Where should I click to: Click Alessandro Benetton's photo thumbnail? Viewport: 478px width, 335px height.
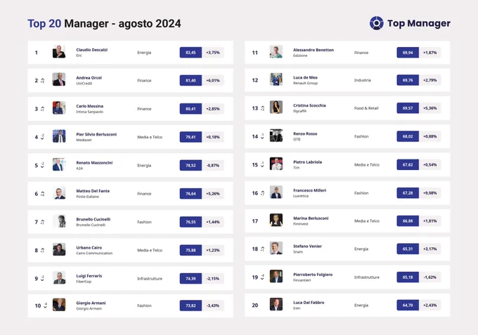pyautogui.click(x=276, y=52)
